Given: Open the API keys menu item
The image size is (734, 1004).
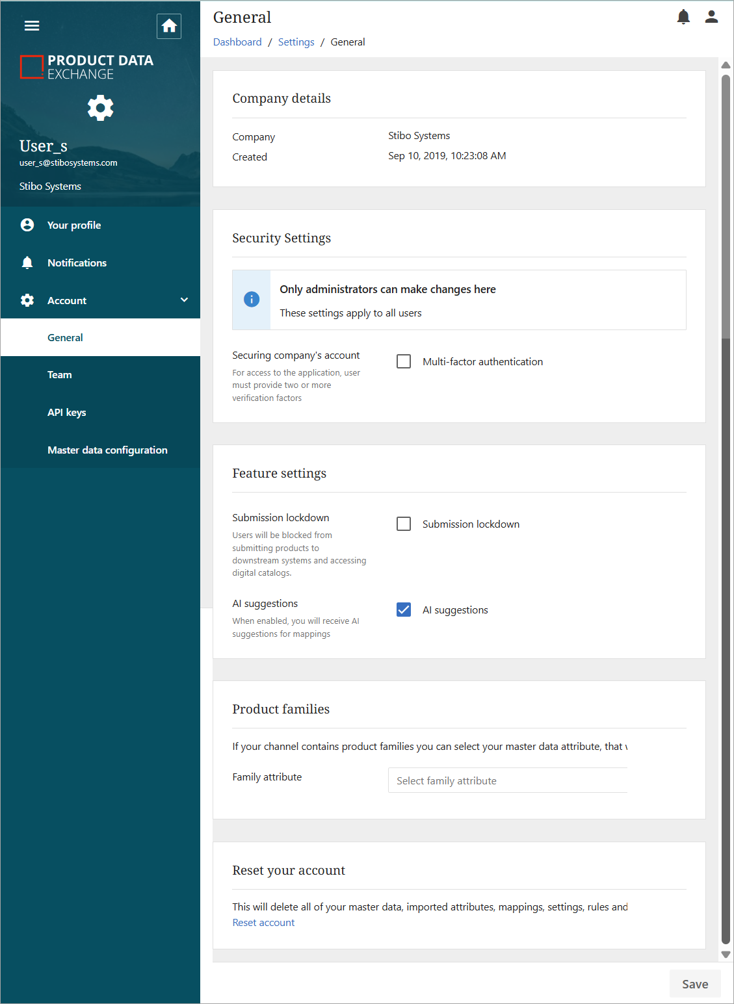Looking at the screenshot, I should (67, 413).
